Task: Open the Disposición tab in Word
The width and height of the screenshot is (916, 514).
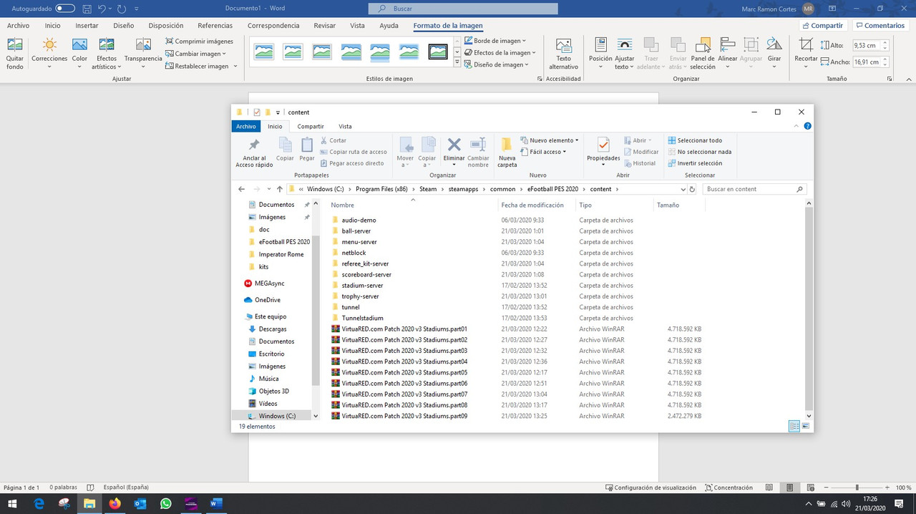Action: pyautogui.click(x=165, y=26)
